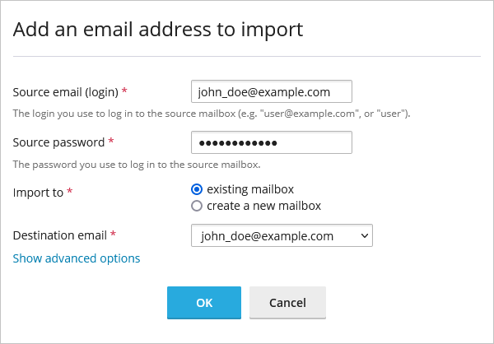The height and width of the screenshot is (344, 494).
Task: Click the "Import to" label
Action: click(38, 192)
